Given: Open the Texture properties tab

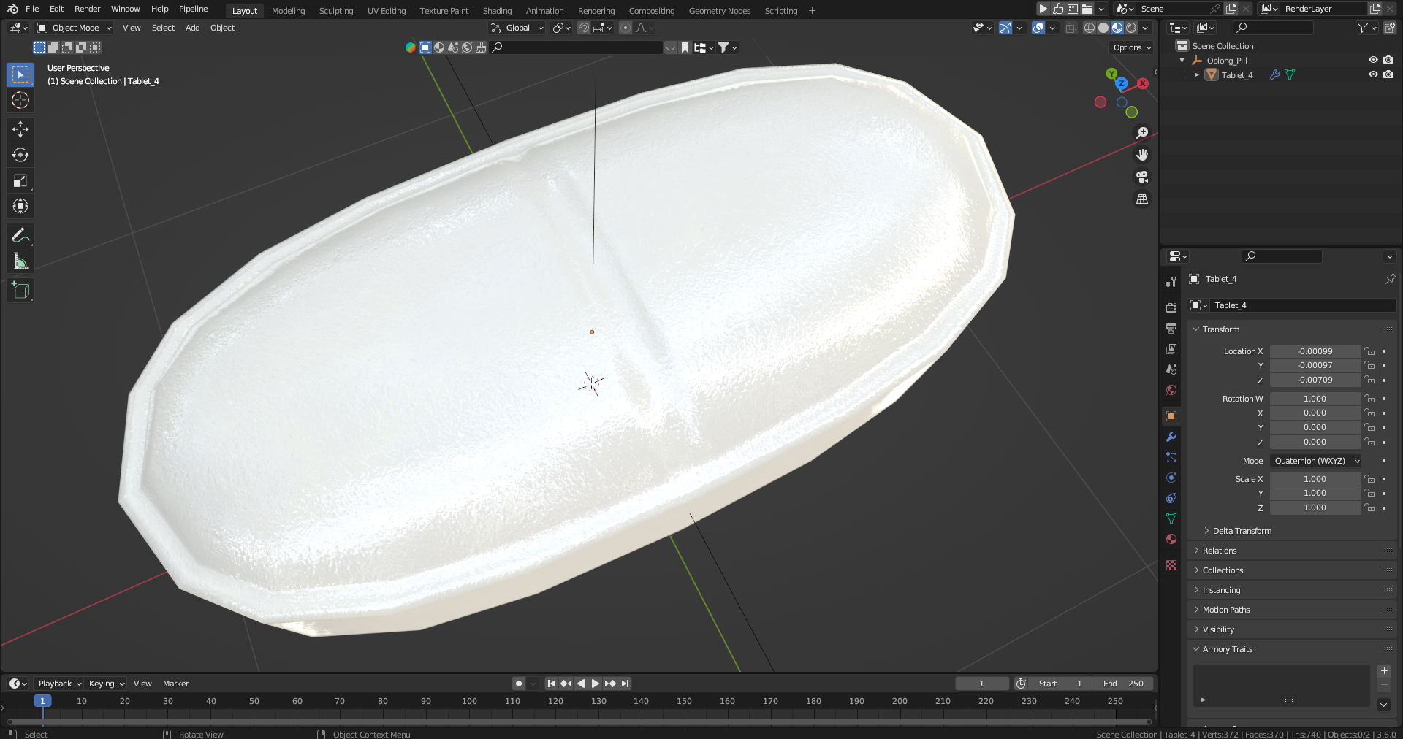Looking at the screenshot, I should click(x=1171, y=565).
